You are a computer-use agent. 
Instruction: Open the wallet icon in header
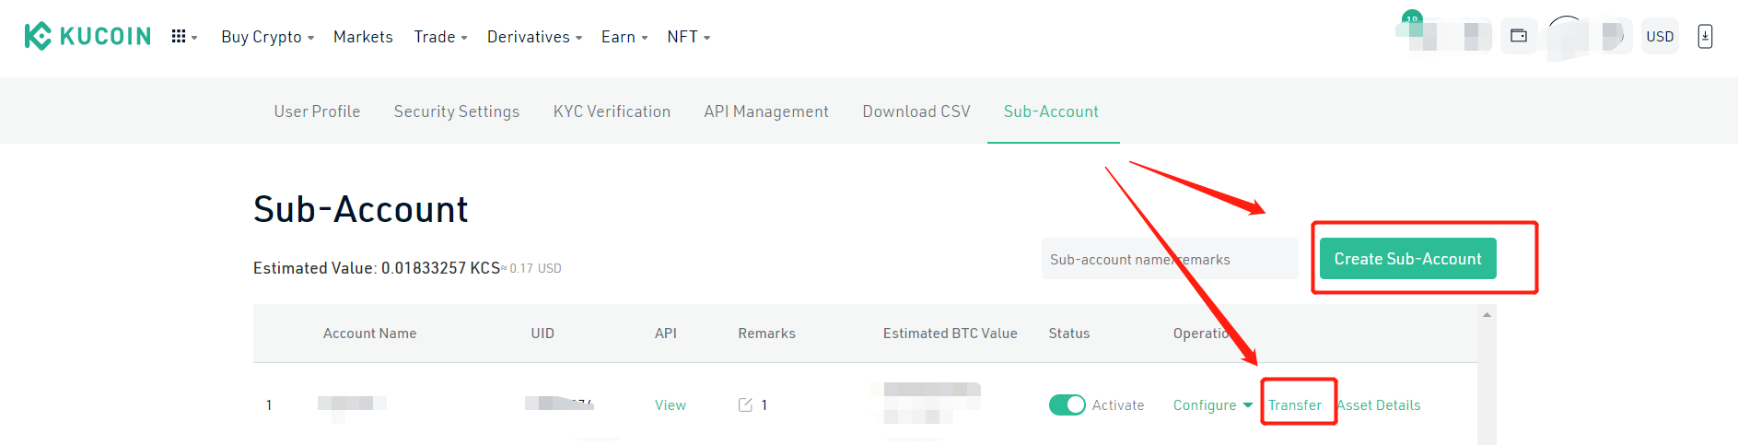[1519, 36]
